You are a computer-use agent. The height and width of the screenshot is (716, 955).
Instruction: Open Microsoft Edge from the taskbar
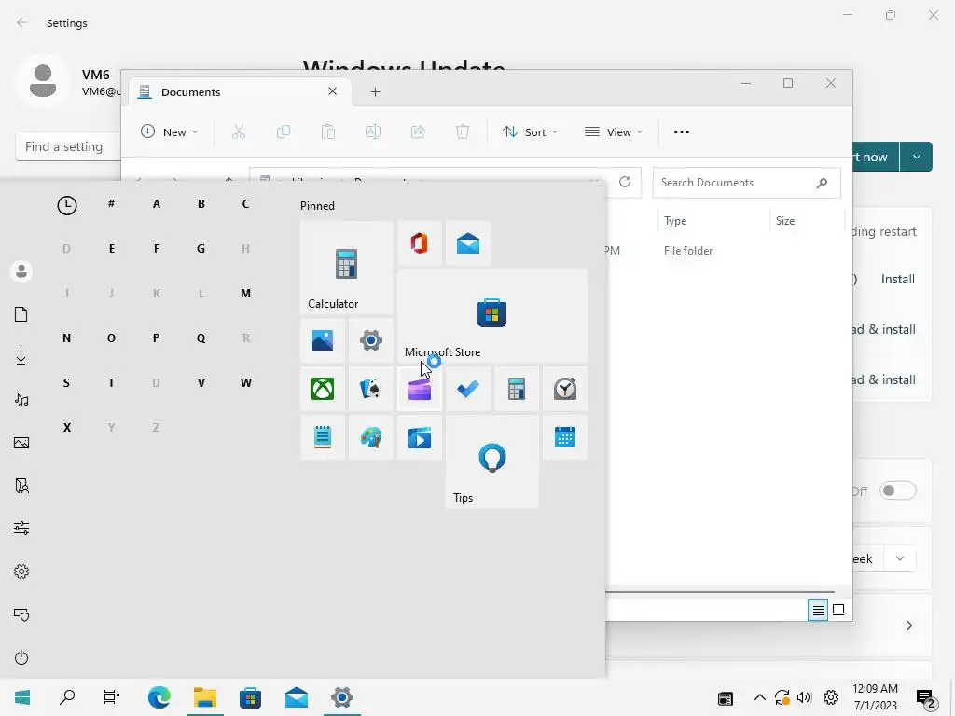tap(159, 697)
